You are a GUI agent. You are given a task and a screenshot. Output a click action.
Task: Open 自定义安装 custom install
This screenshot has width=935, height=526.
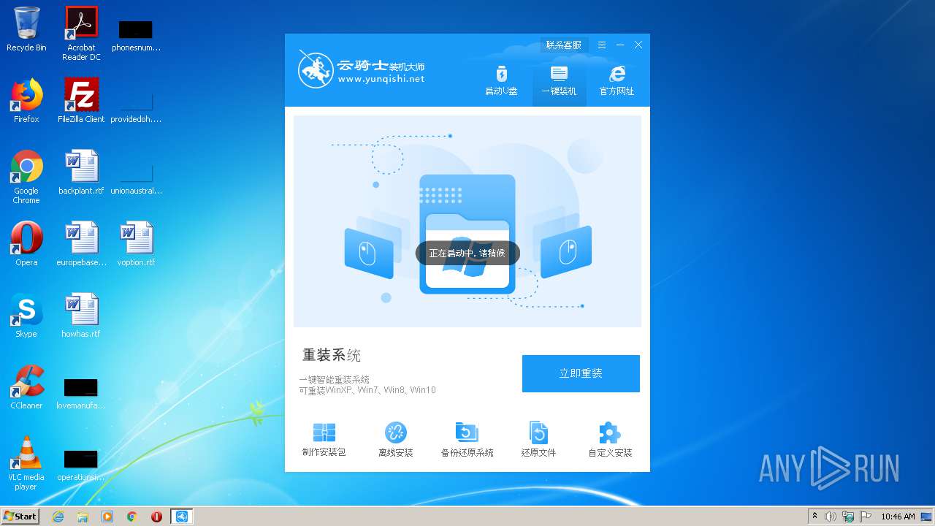pyautogui.click(x=610, y=440)
